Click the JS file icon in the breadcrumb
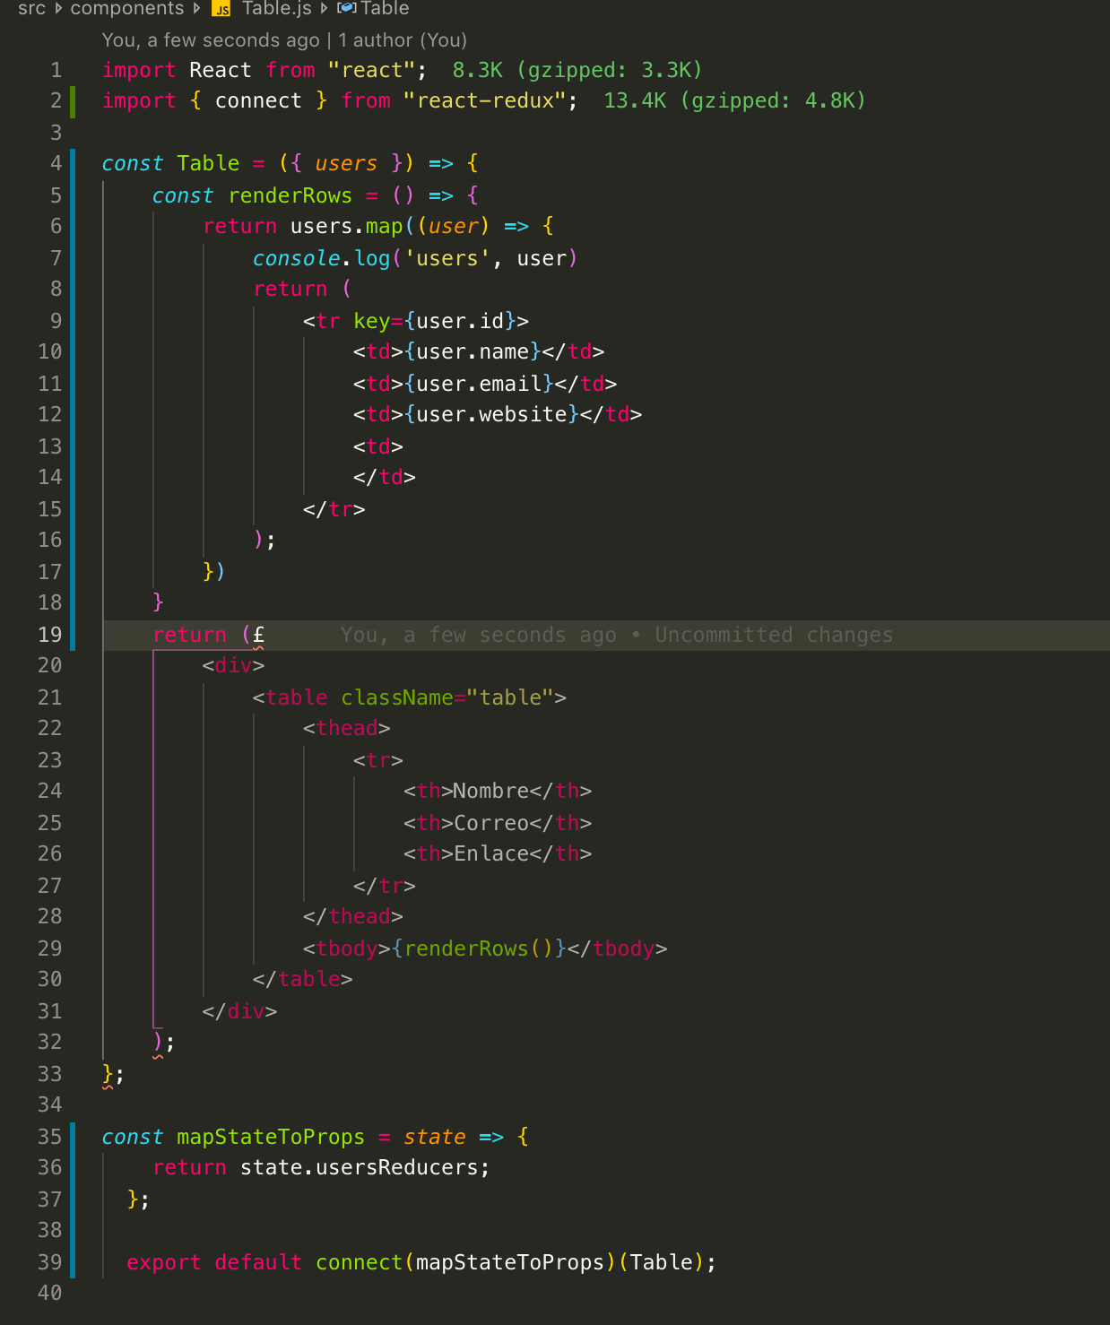Viewport: 1110px width, 1325px height. pyautogui.click(x=221, y=9)
